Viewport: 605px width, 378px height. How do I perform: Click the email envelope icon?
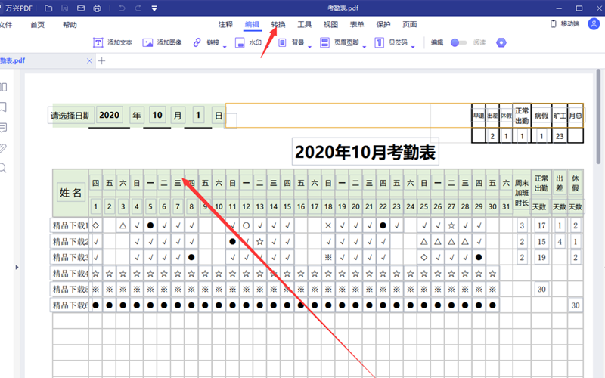[x=81, y=8]
